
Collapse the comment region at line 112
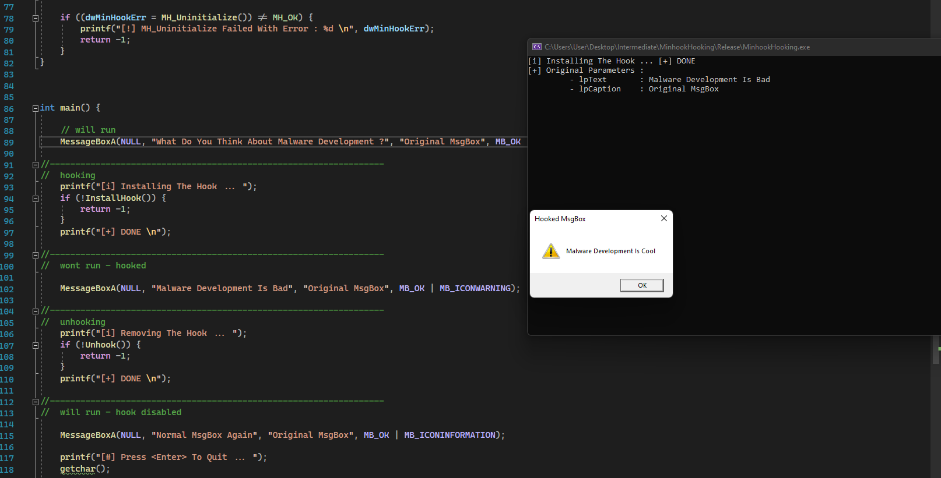tap(36, 402)
